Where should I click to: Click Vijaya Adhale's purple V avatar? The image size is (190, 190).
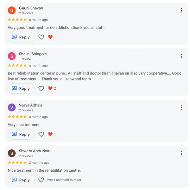[12, 108]
